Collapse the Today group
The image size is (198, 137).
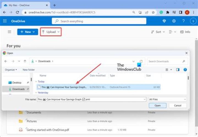pyautogui.click(x=36, y=82)
